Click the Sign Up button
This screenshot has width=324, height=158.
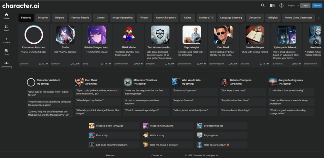[x=317, y=6]
